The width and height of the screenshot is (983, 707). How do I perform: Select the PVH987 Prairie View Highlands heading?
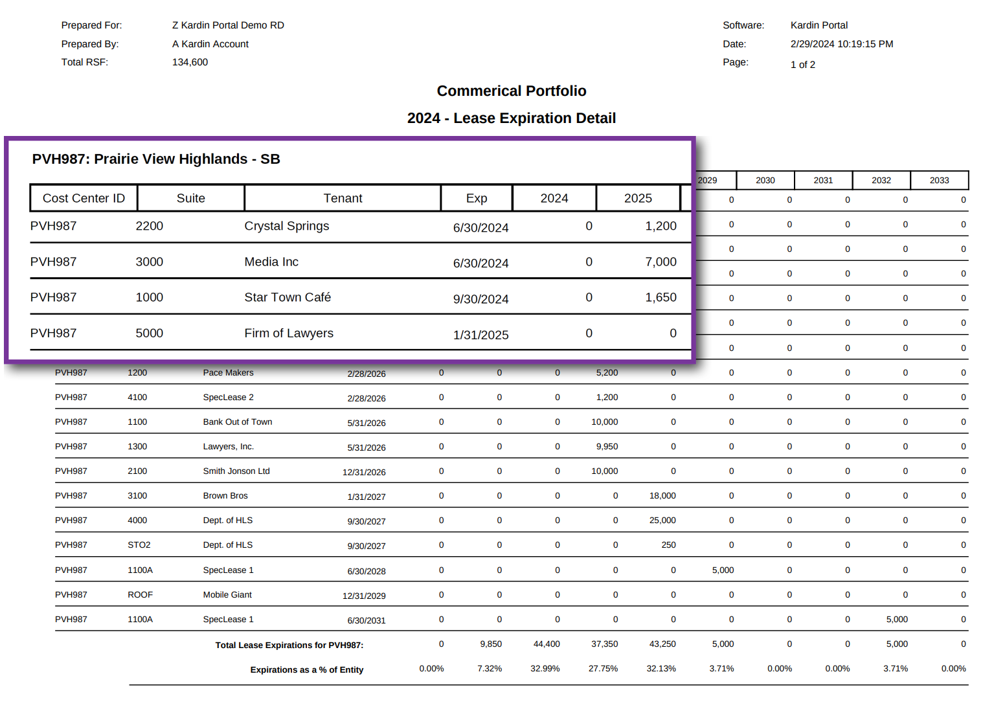pos(156,159)
